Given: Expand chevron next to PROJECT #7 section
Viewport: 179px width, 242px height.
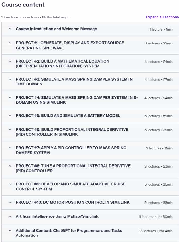Looking at the screenshot, I should click(x=10, y=148).
